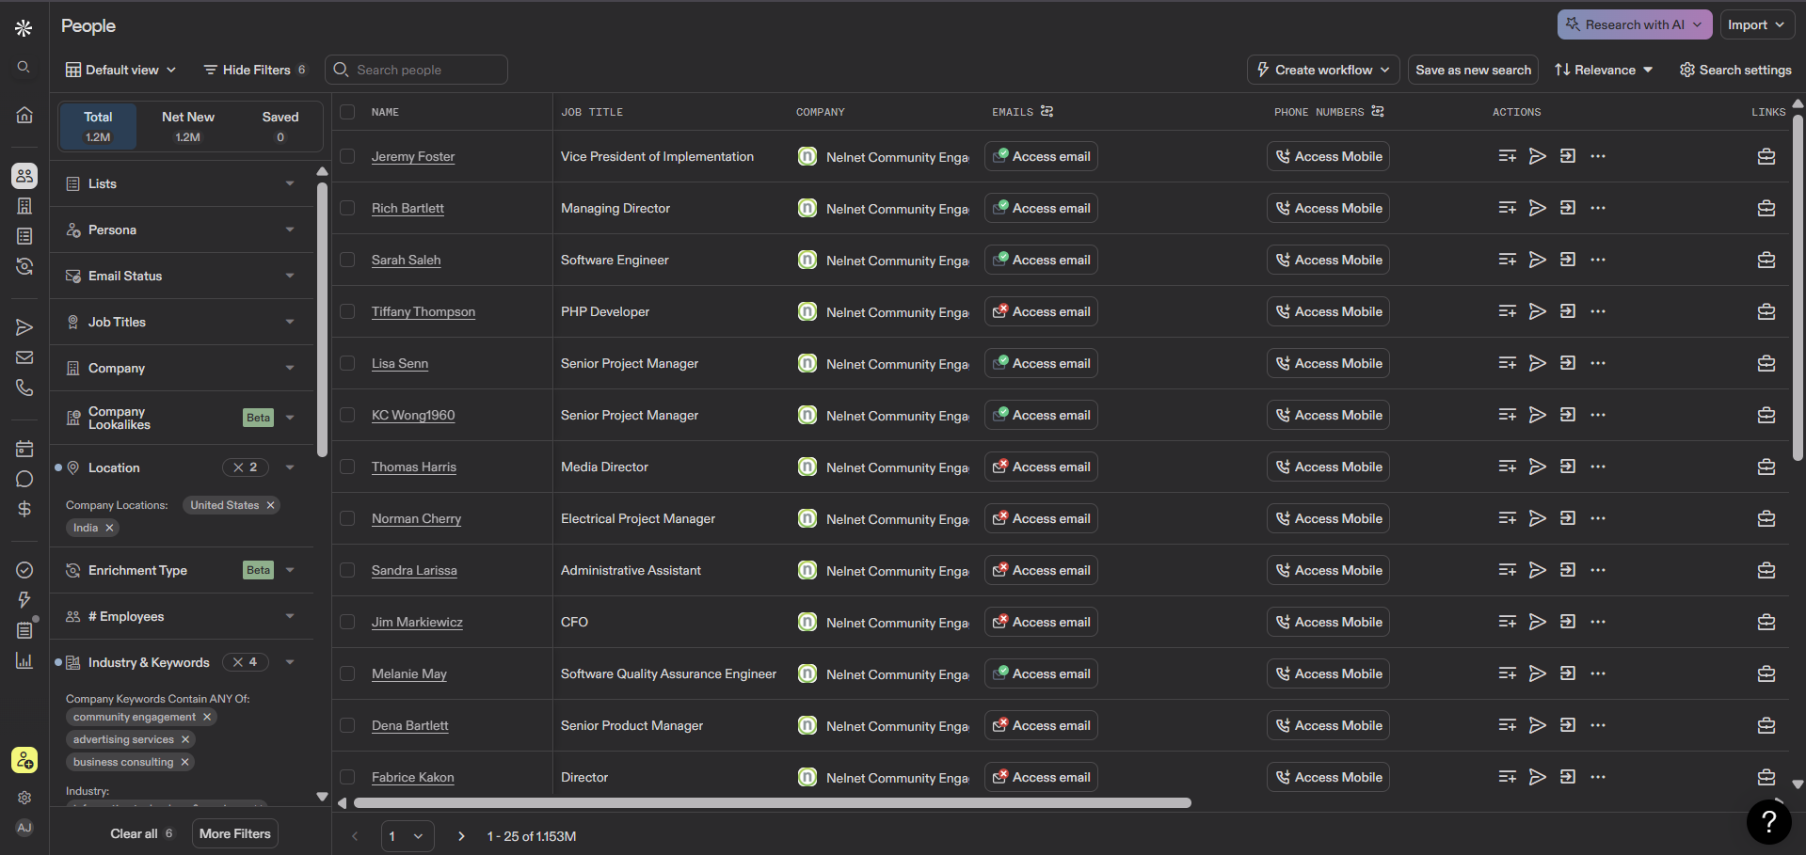
Task: Open Research with AI menu
Action: tap(1635, 24)
